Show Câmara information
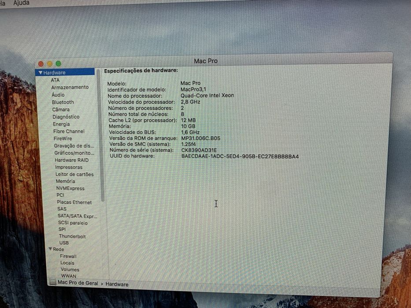411x308 pixels. [61, 110]
